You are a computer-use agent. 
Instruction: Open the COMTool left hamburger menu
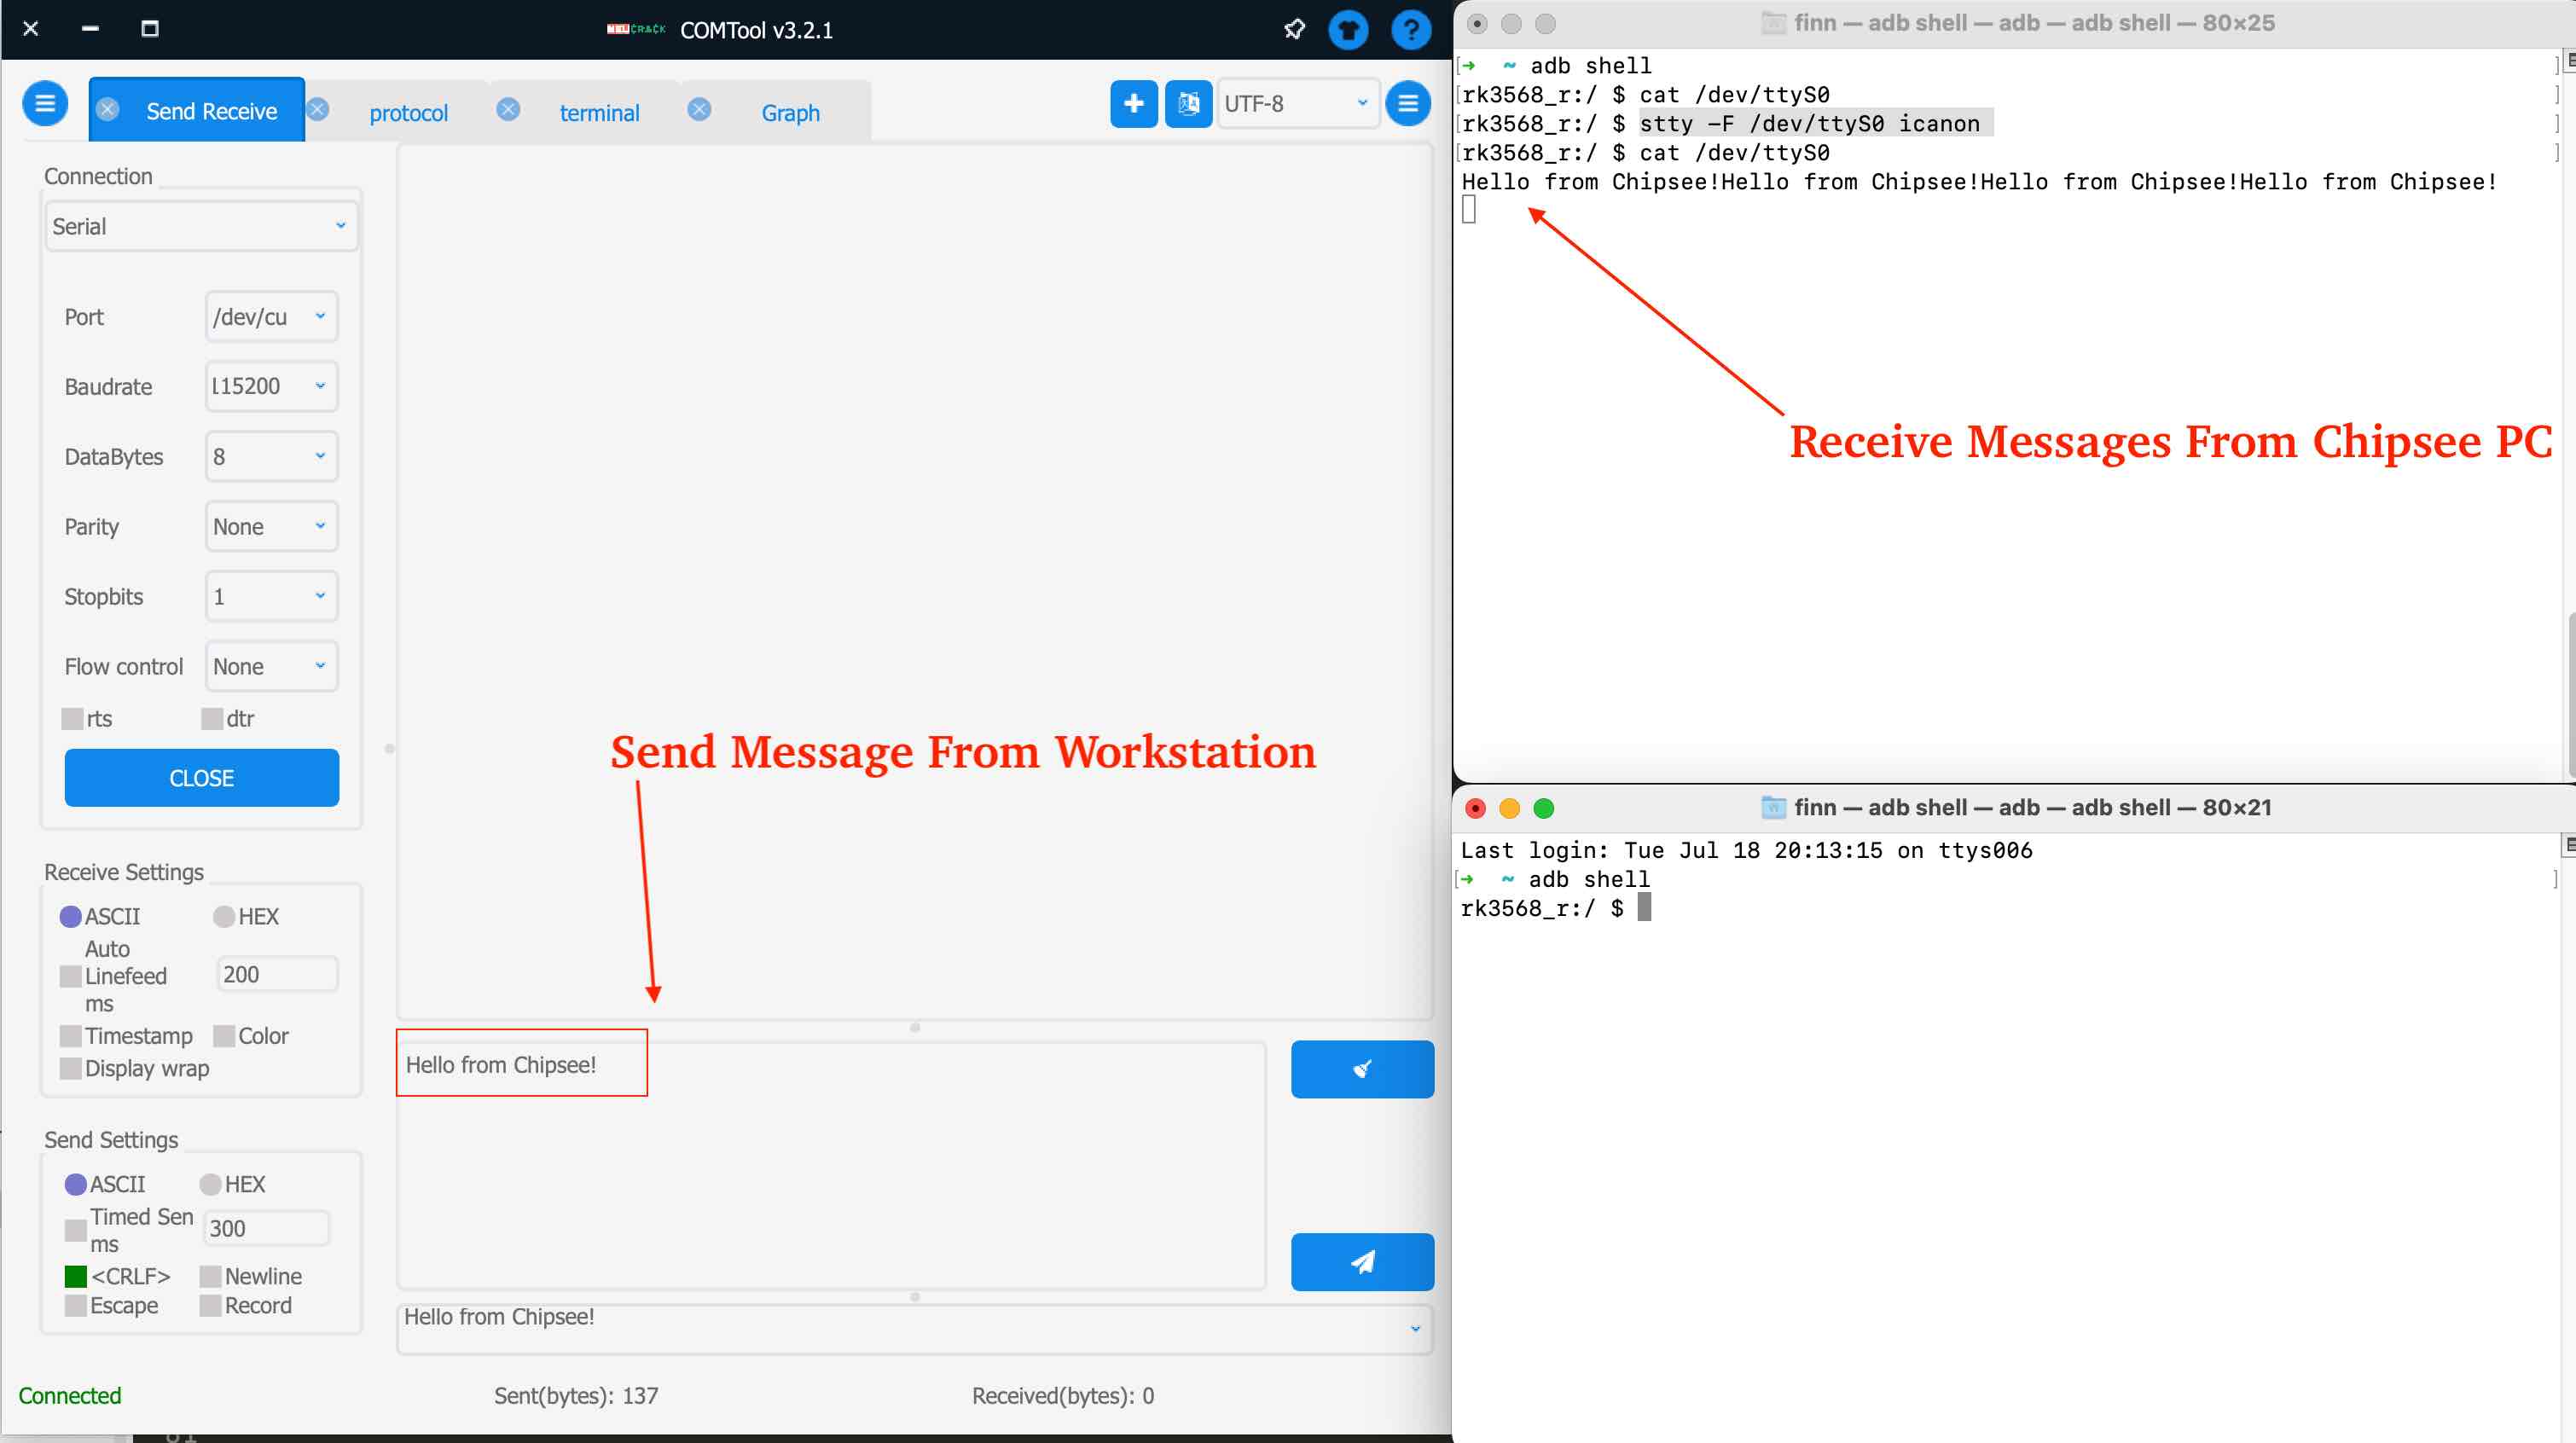pos(45,103)
